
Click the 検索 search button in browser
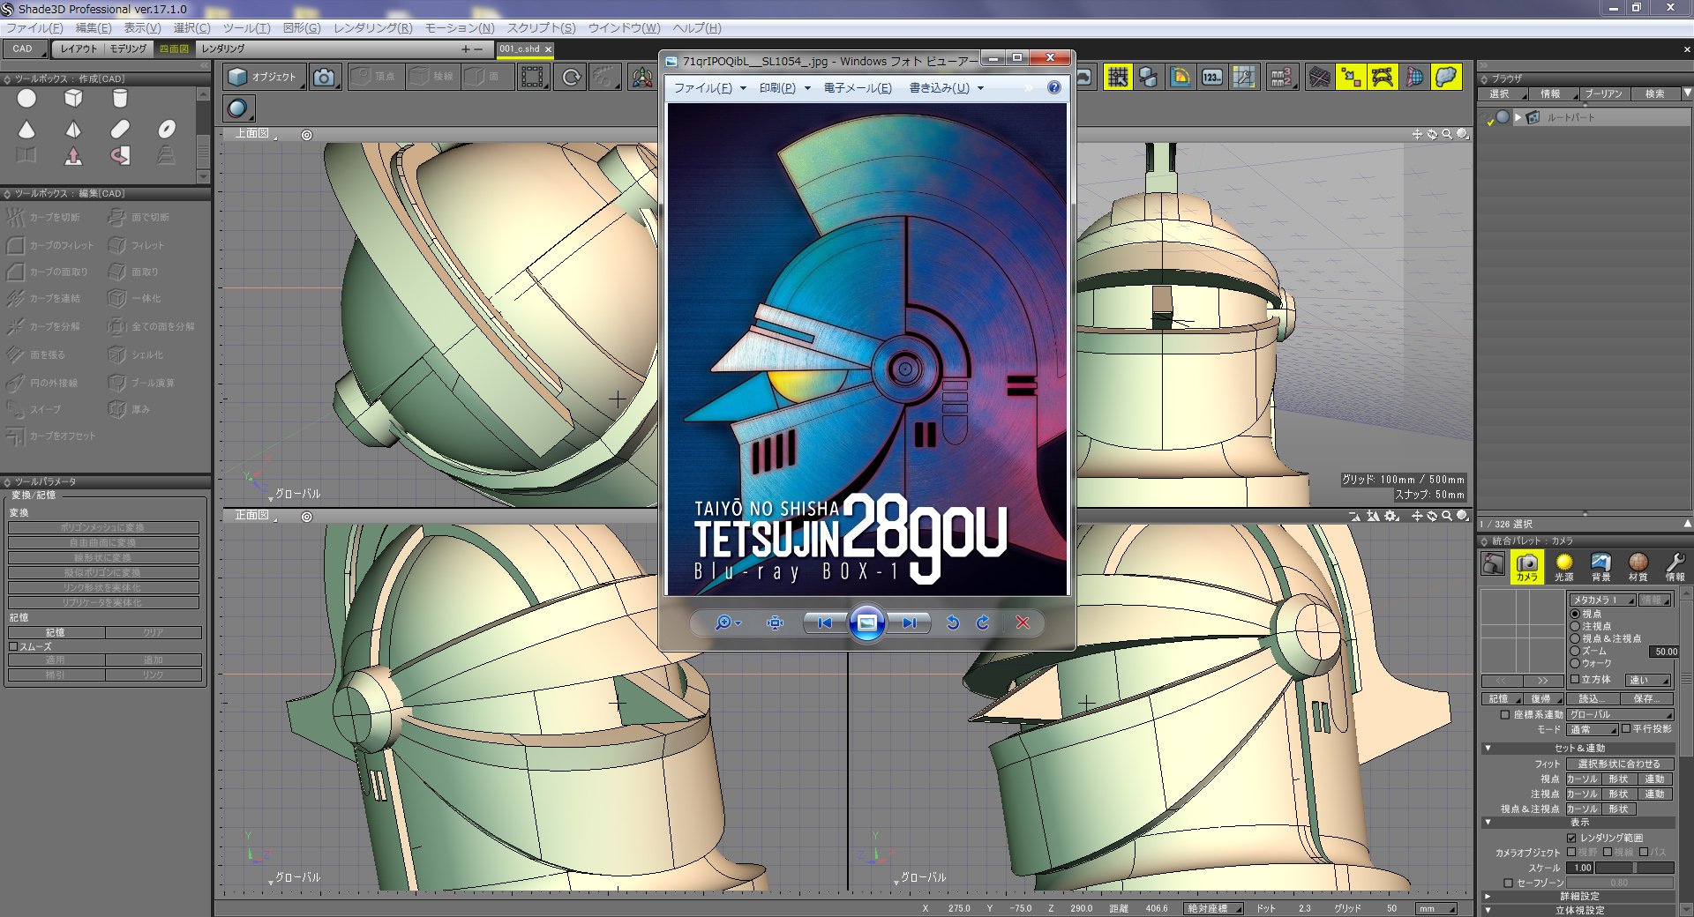point(1655,93)
